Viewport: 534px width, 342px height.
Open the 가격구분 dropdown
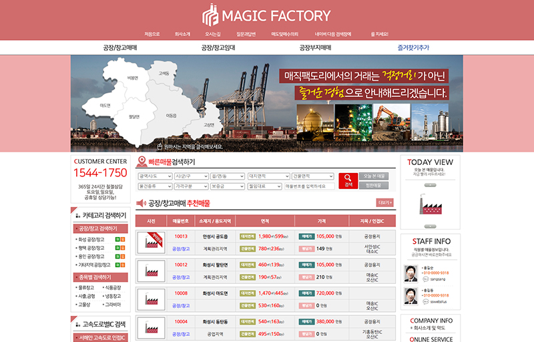point(192,186)
